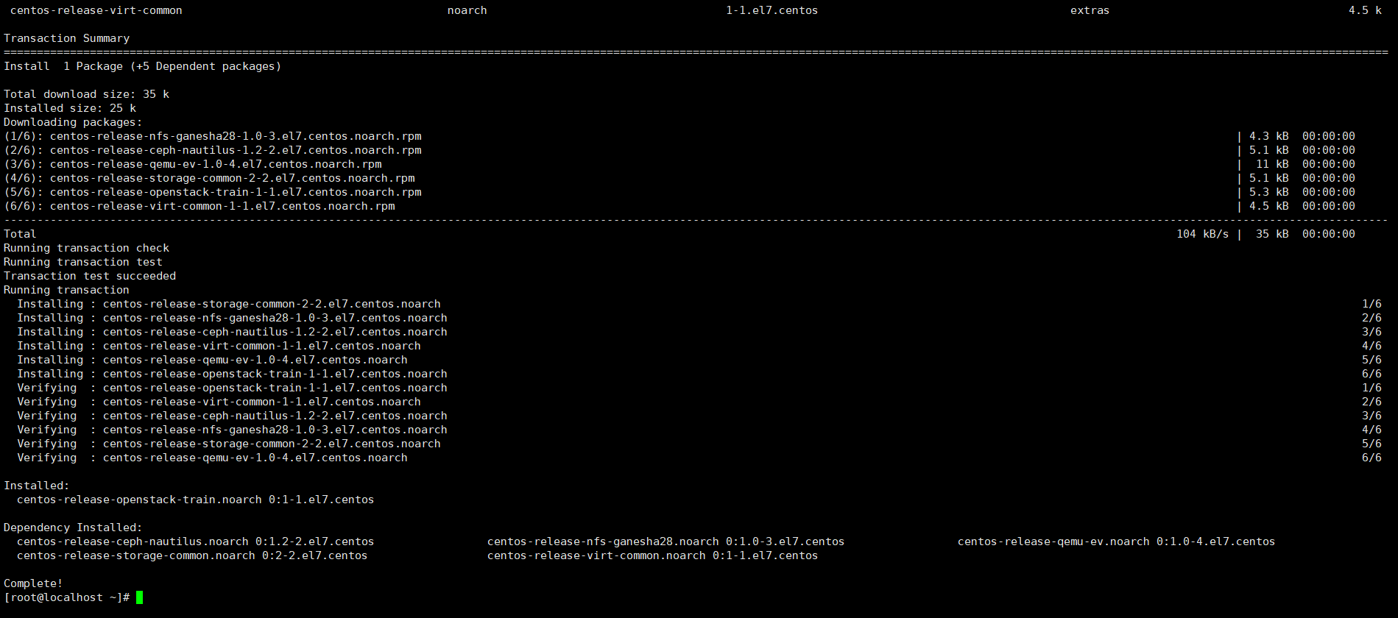Viewport: 1398px width, 618px height.
Task: Click 'Install 1 Package (+5 Dependent packages)' line
Action: pyautogui.click(x=142, y=66)
